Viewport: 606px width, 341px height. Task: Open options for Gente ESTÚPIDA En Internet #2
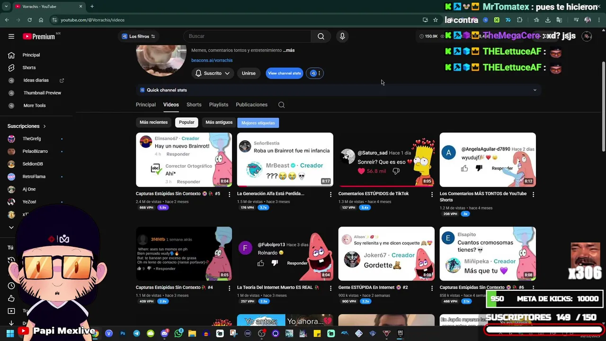pos(432,288)
